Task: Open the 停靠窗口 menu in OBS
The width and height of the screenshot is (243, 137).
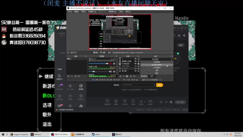Action: (92, 12)
